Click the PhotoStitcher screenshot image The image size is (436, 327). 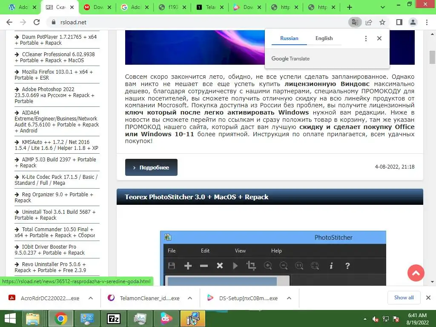[273, 258]
